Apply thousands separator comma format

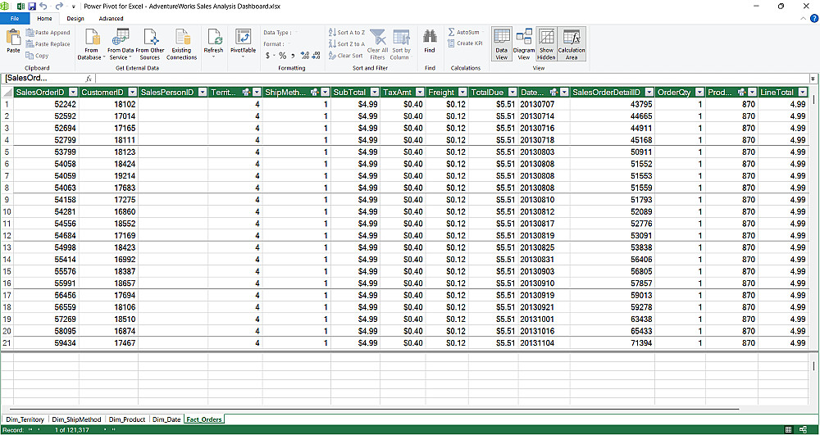pyautogui.click(x=293, y=56)
